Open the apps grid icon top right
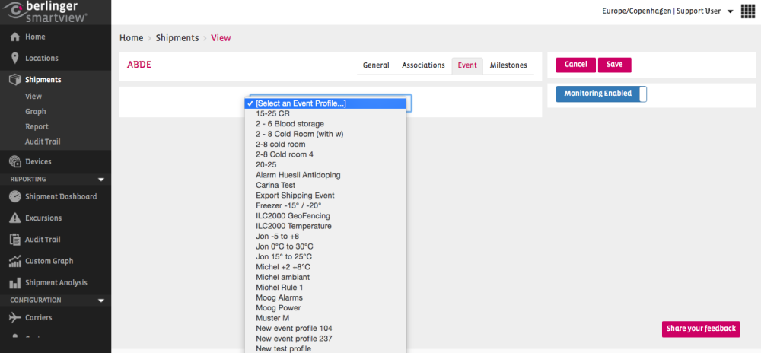The image size is (761, 353). tap(748, 11)
